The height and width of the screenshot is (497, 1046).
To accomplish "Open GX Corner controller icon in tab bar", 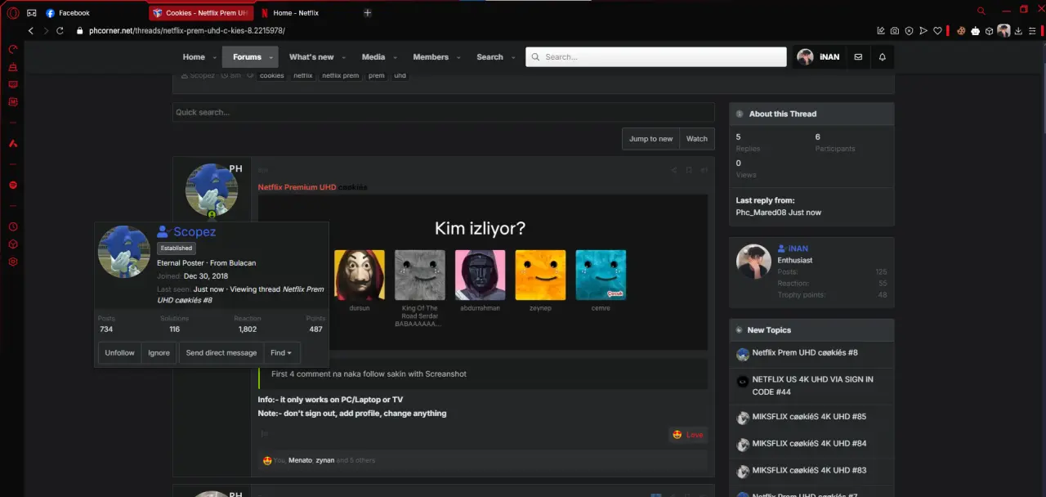I will 31,13.
